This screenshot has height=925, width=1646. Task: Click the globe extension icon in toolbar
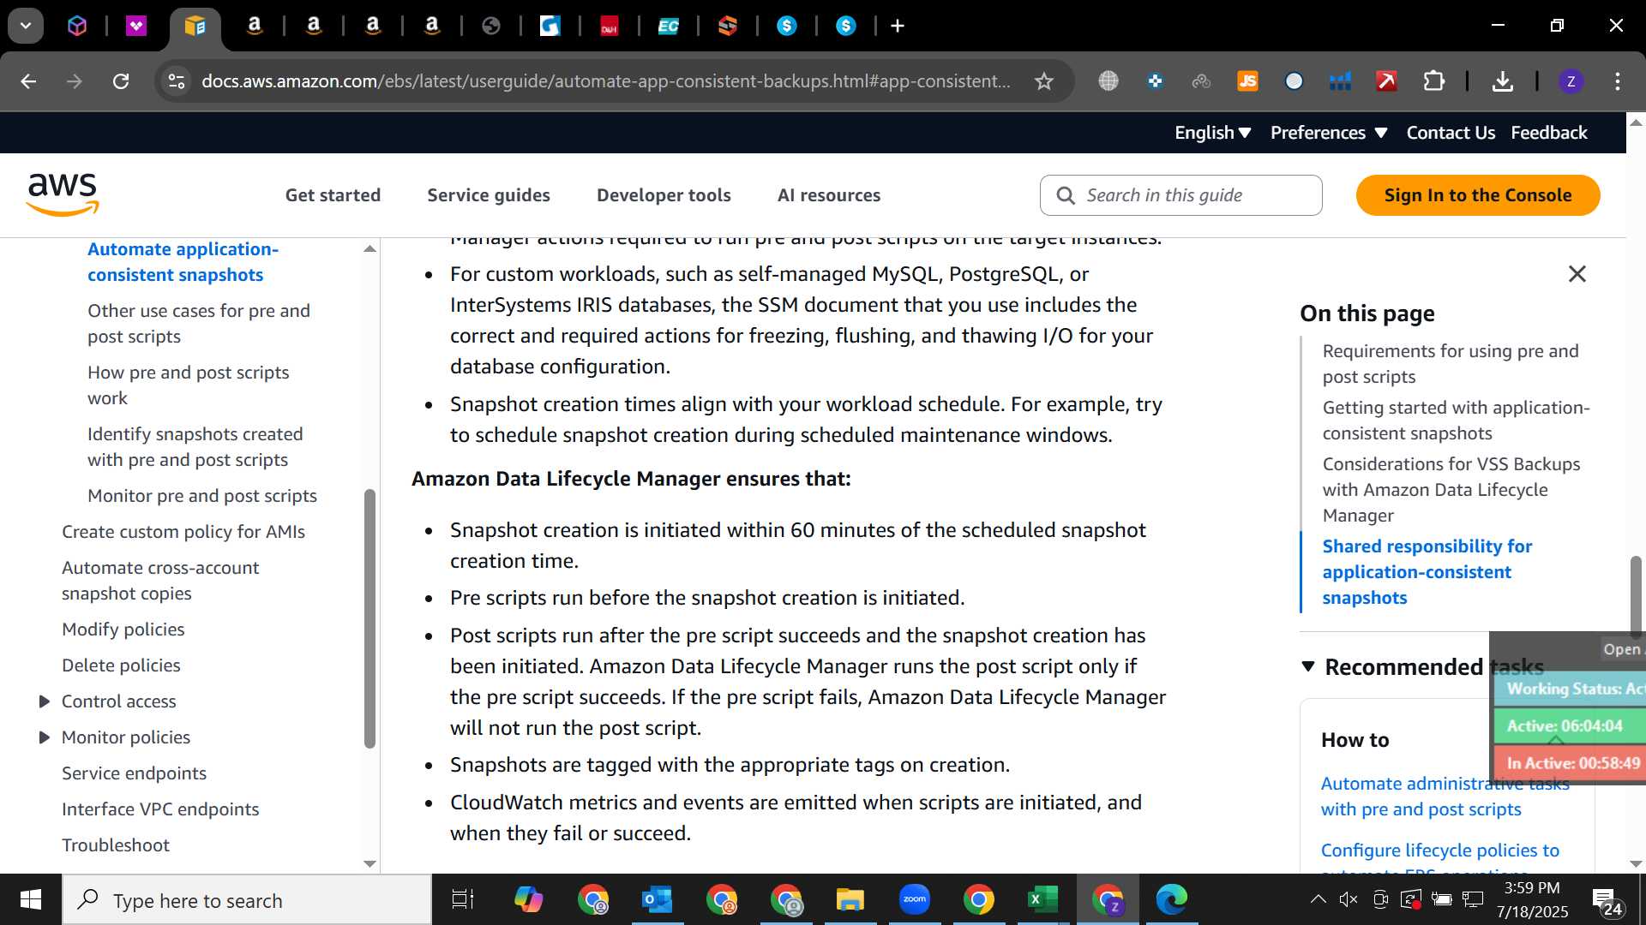(x=1108, y=81)
